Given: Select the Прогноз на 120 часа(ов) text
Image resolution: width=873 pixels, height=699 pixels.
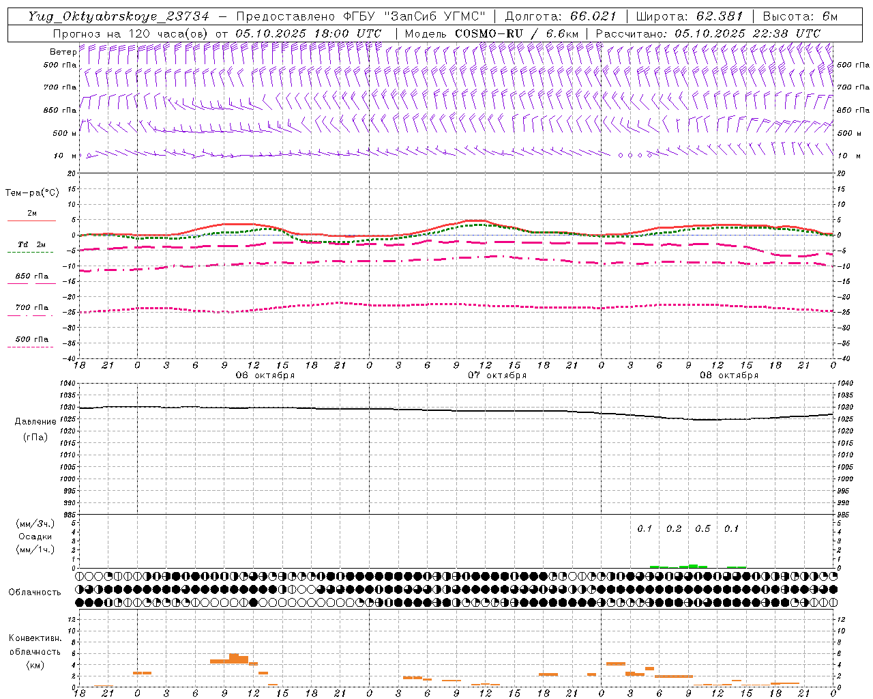Looking at the screenshot, I should point(131,33).
